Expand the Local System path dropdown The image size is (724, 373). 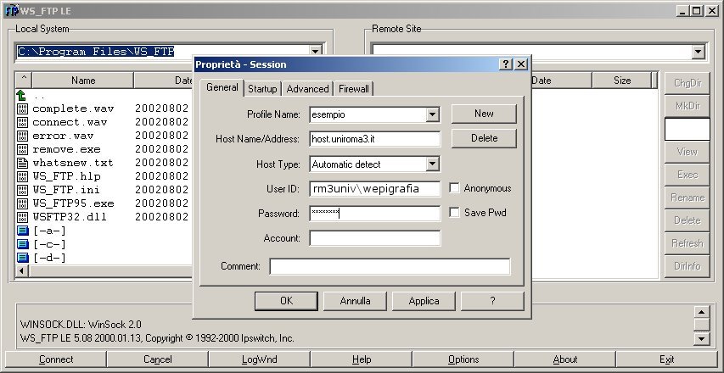[316, 51]
